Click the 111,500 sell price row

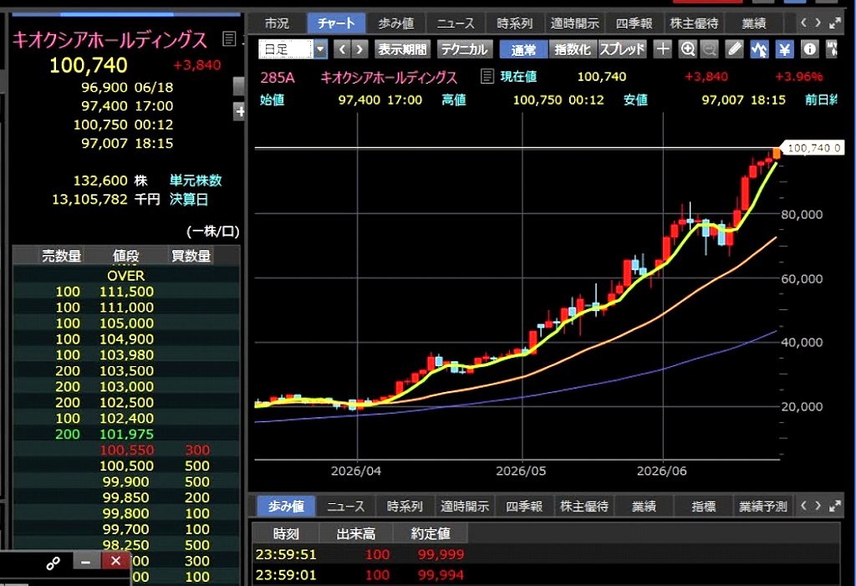click(x=126, y=292)
